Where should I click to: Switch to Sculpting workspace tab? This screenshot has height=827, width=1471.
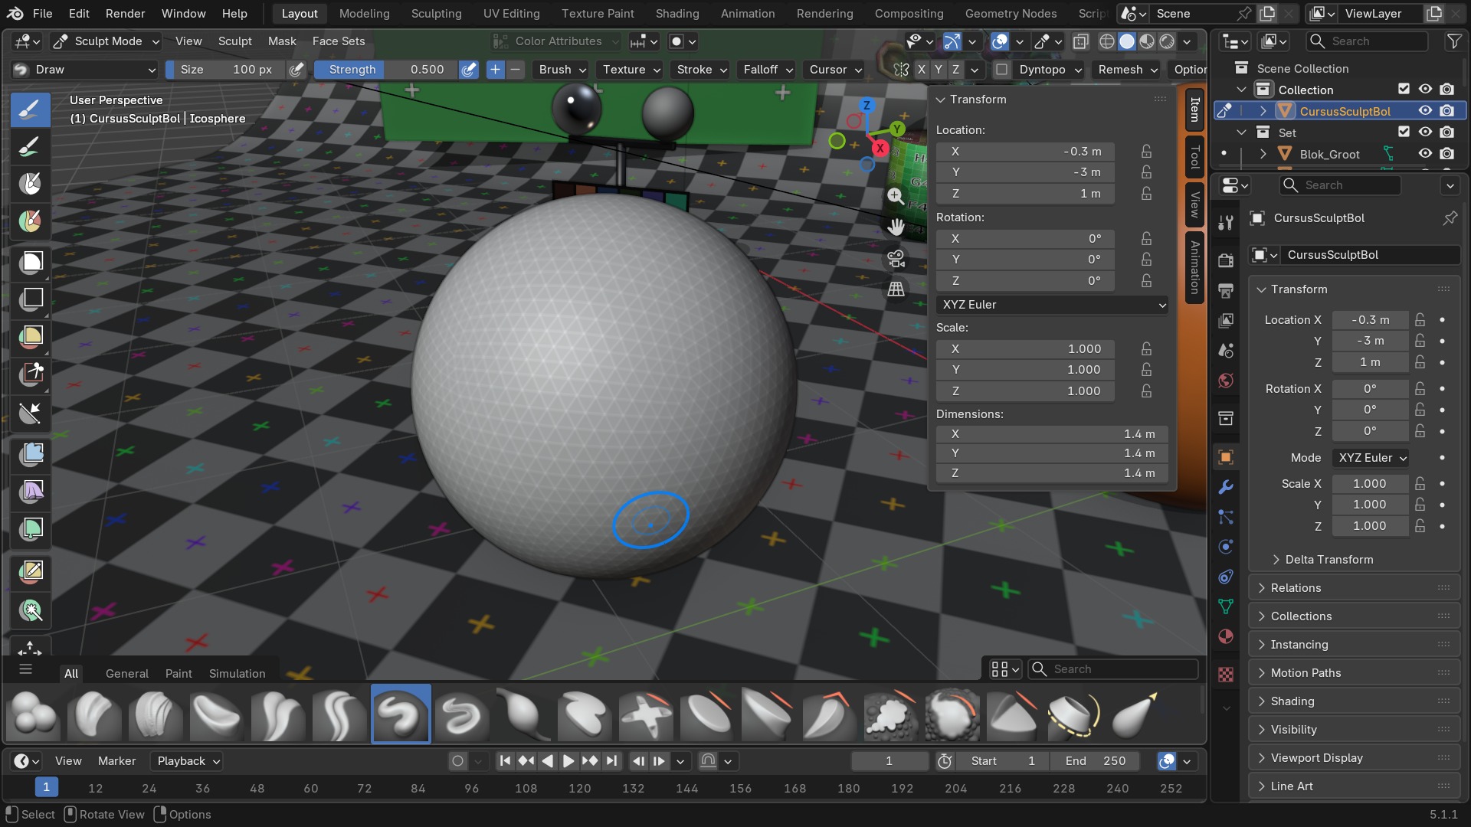[x=436, y=13]
